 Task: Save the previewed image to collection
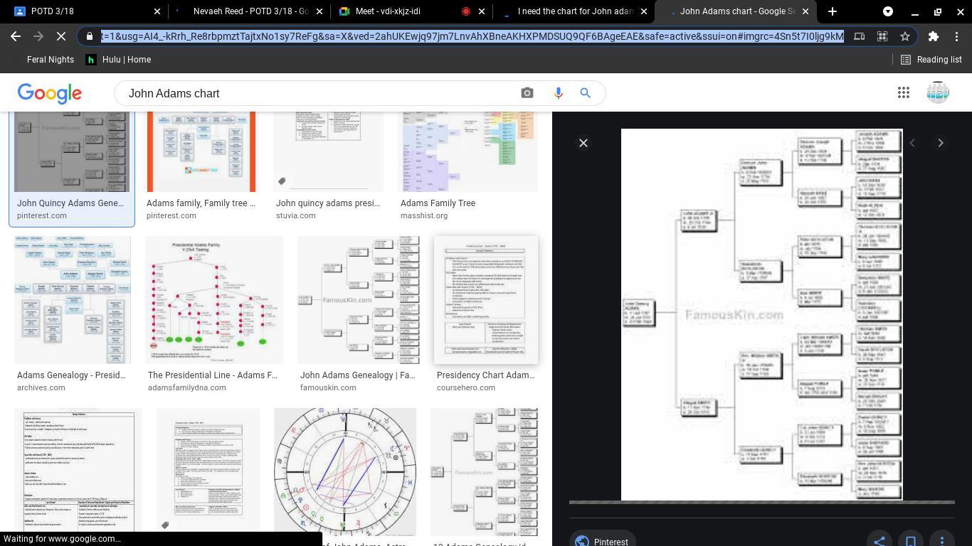911,541
